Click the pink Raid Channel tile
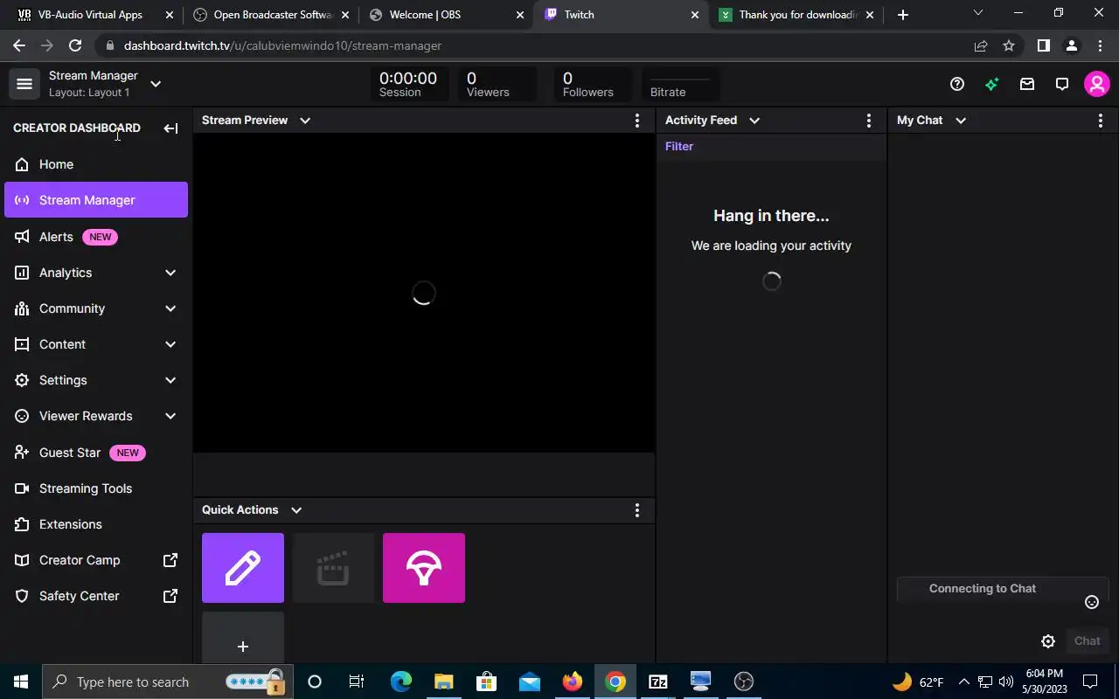This screenshot has height=699, width=1119. point(424,568)
